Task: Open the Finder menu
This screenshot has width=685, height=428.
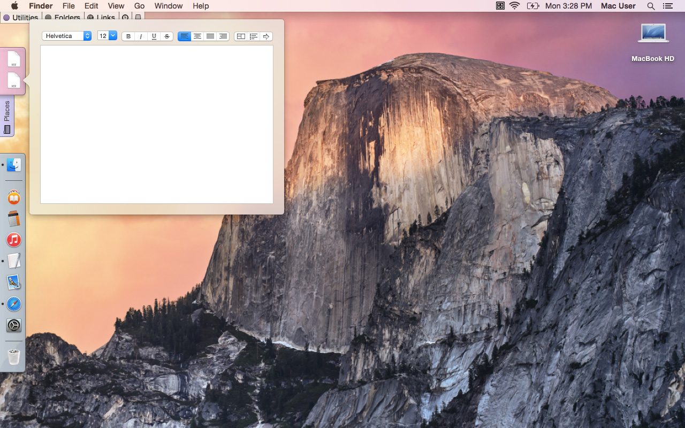Action: click(41, 6)
